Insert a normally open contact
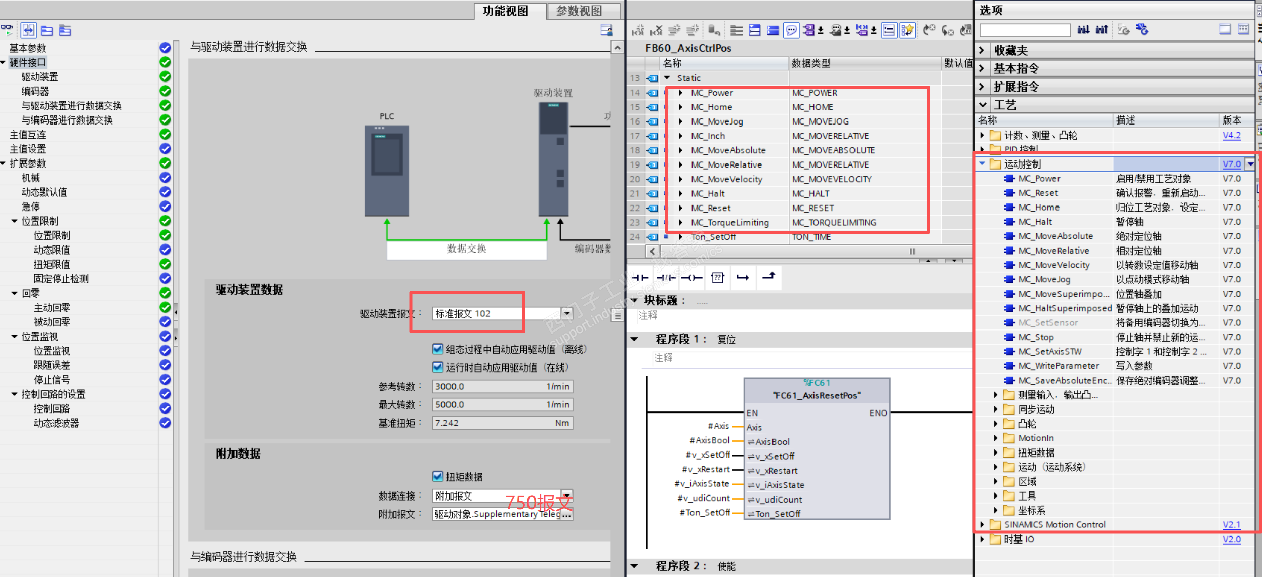Screen dimensions: 1262x577 640,277
